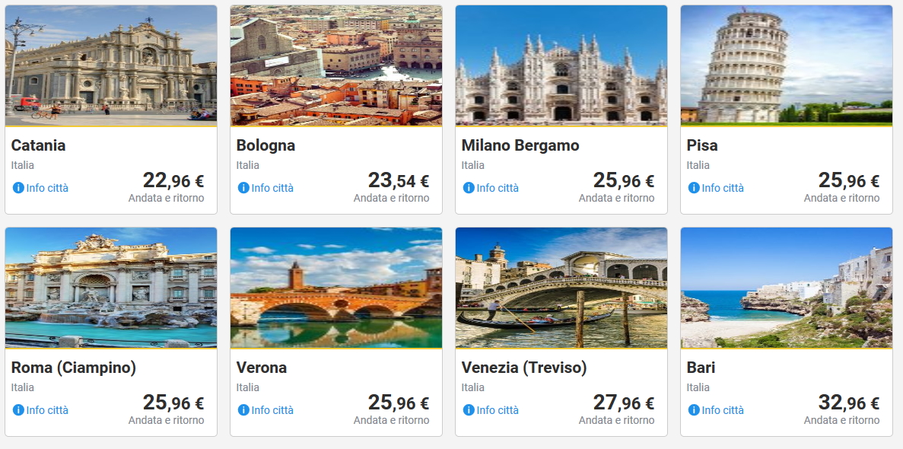Viewport: 903px width, 449px height.
Task: Select the 32,96 € Bari price
Action: coord(849,403)
